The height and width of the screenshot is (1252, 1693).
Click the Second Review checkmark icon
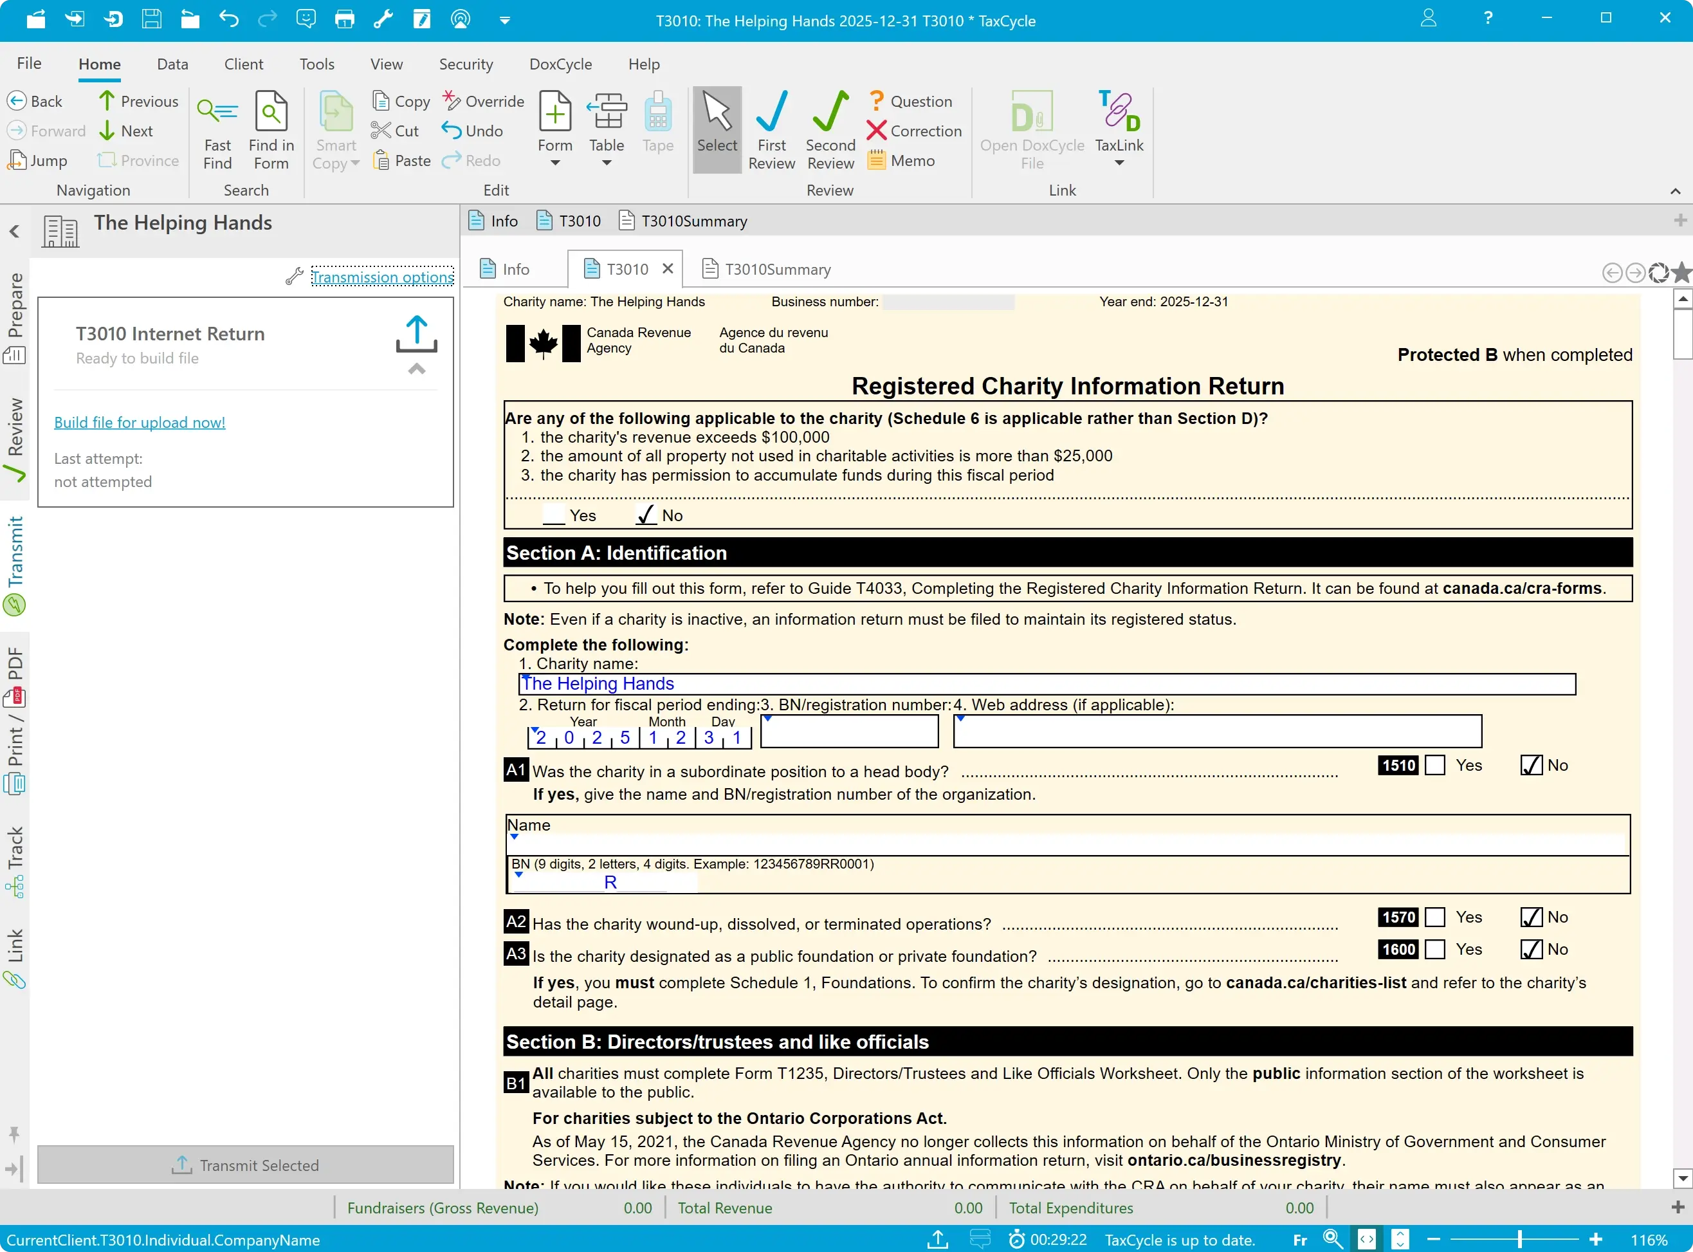tap(830, 112)
